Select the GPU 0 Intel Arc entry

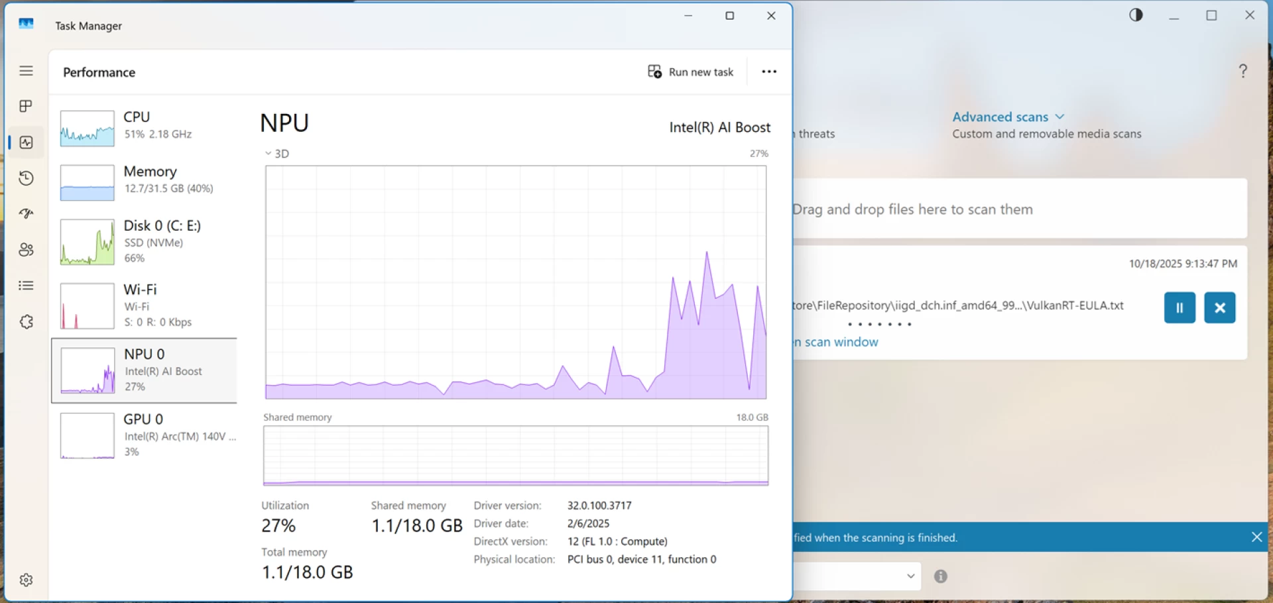pyautogui.click(x=144, y=435)
